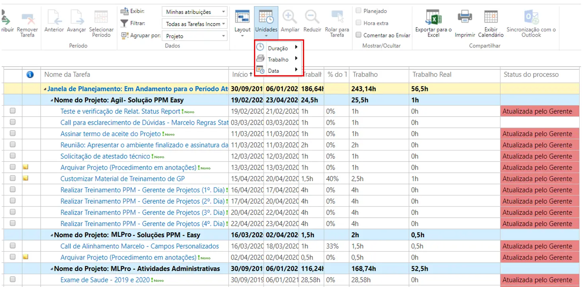Open the Projeto group-by dropdown
This screenshot has height=287, width=582.
pos(195,36)
